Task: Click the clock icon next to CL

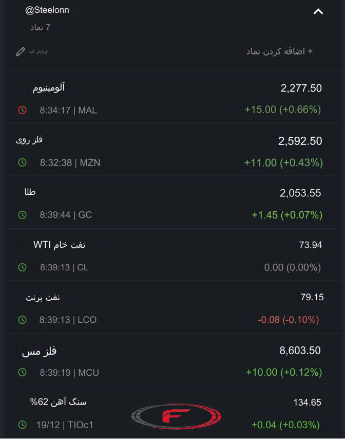Action: tap(23, 267)
